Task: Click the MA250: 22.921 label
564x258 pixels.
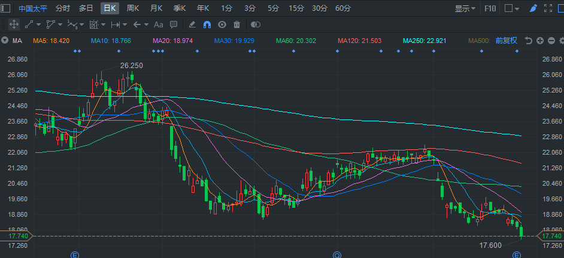Action: click(x=424, y=41)
